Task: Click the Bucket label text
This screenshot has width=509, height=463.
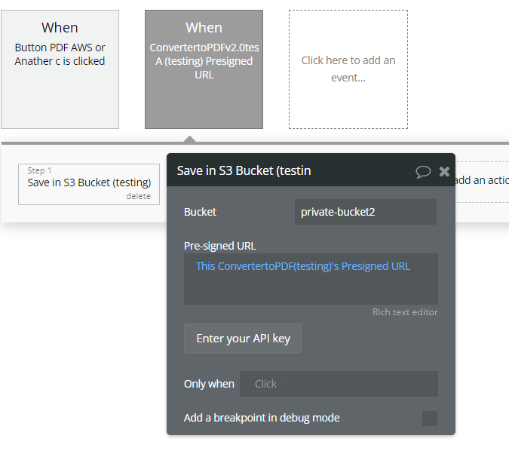Action: pos(200,212)
